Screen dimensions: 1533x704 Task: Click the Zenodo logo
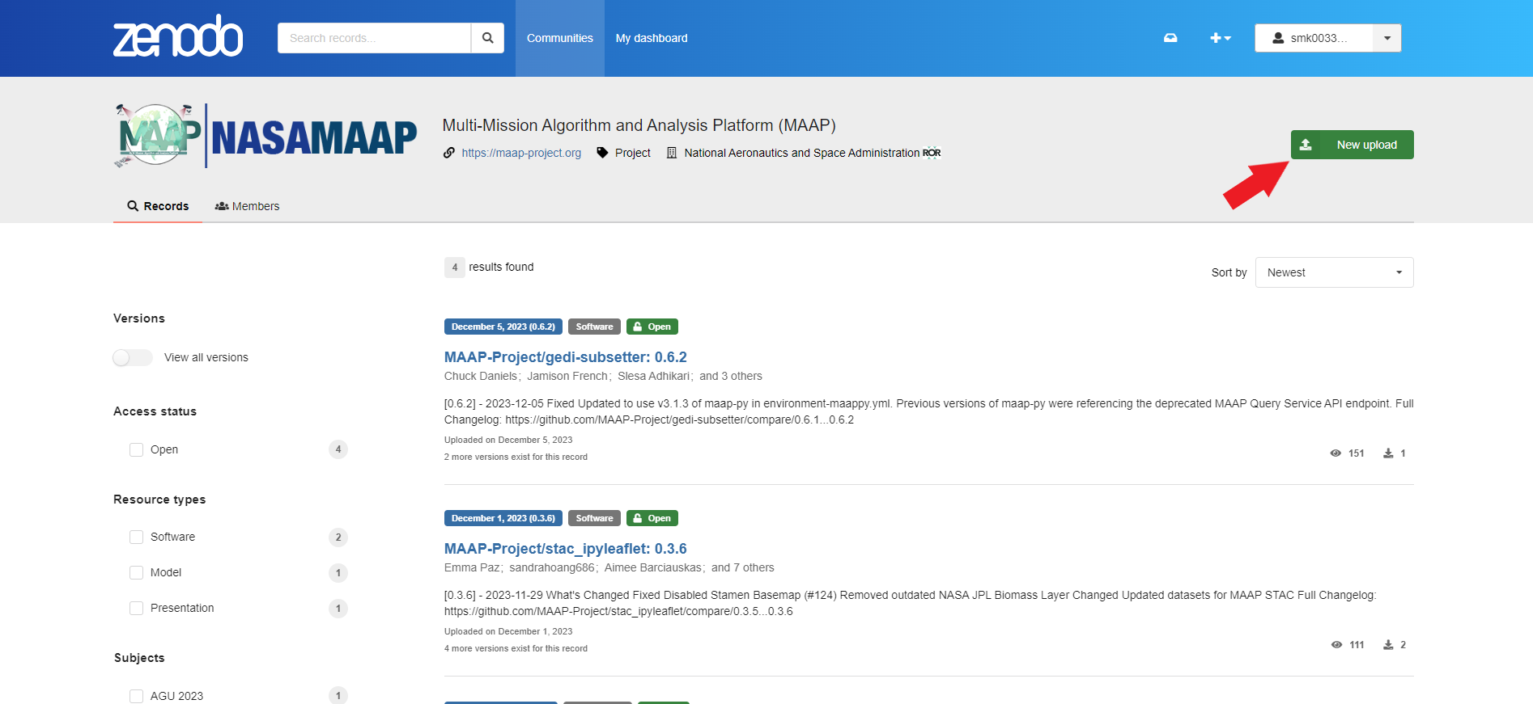(178, 37)
